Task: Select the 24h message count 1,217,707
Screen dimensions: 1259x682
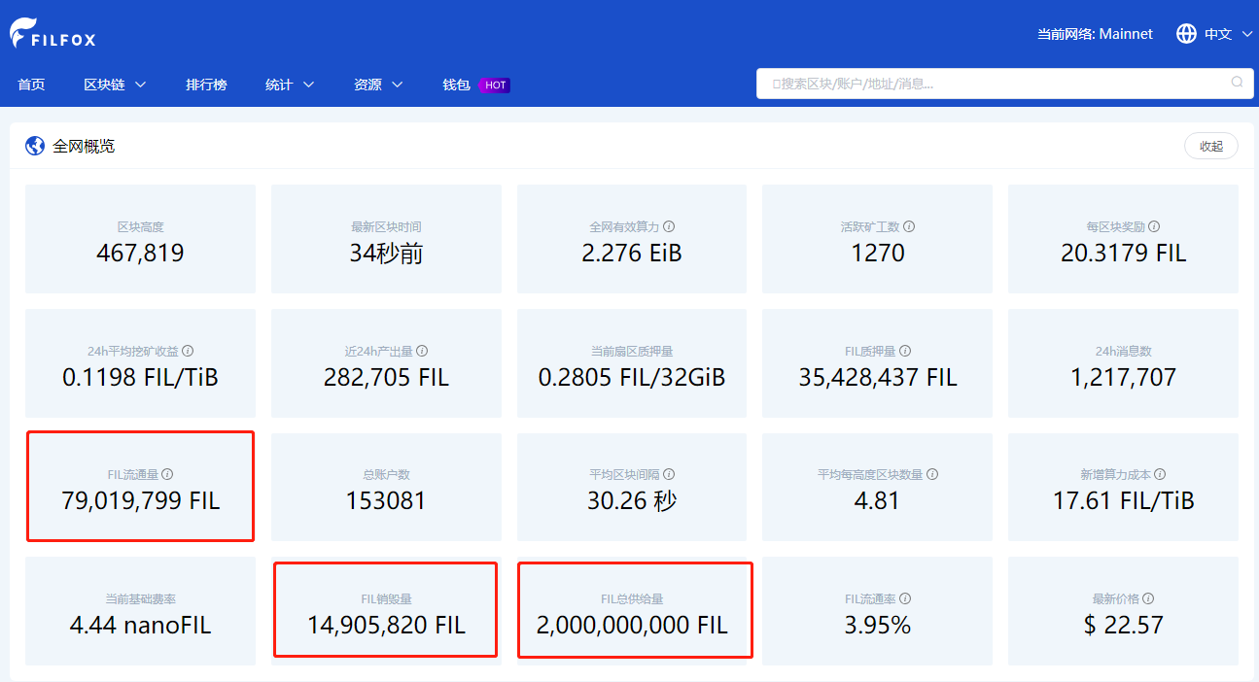Action: pyautogui.click(x=1124, y=377)
